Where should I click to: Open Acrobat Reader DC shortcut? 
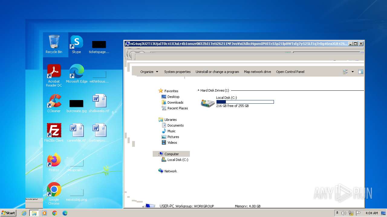[54, 75]
